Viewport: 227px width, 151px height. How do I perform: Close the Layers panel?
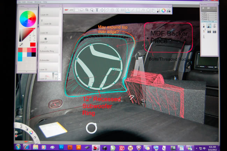(x=61, y=6)
